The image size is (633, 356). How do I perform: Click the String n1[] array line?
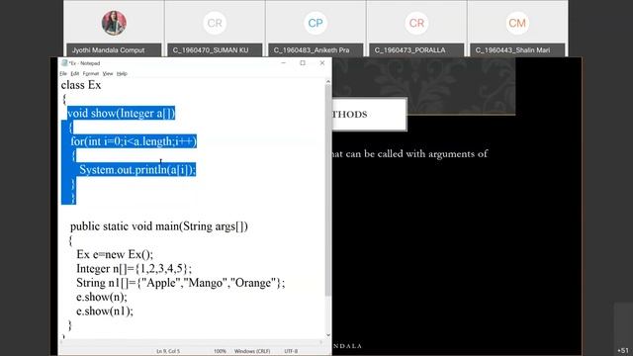180,283
